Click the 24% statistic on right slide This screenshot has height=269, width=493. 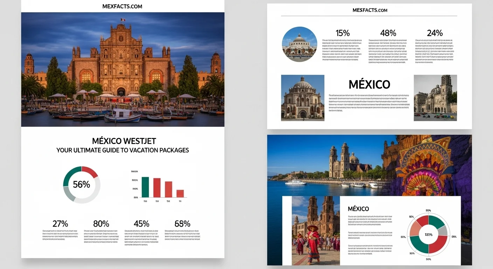point(435,33)
